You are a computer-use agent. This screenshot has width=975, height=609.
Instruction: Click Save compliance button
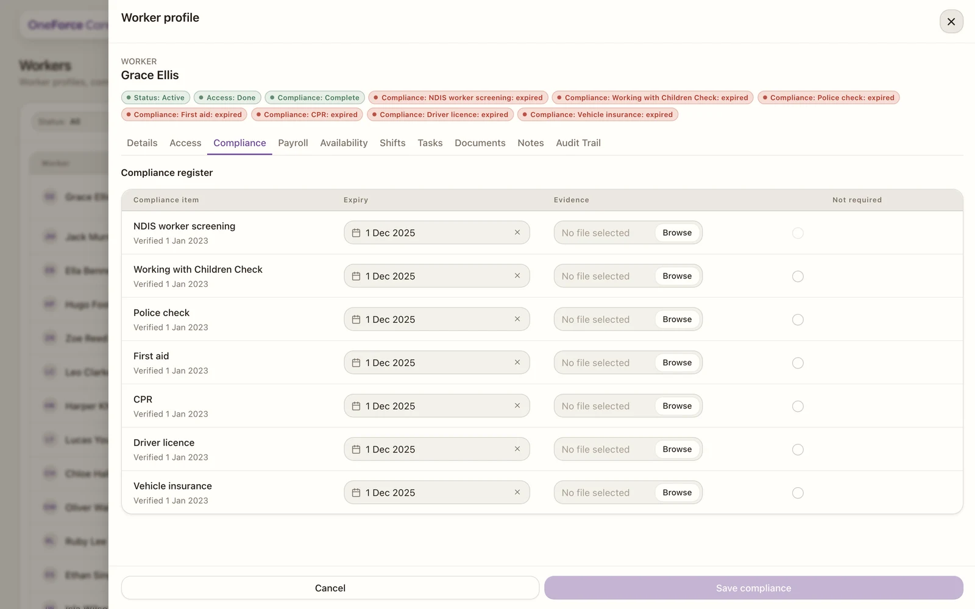[753, 588]
